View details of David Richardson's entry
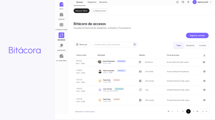Viewport: 215px width, 120px height. (204, 62)
